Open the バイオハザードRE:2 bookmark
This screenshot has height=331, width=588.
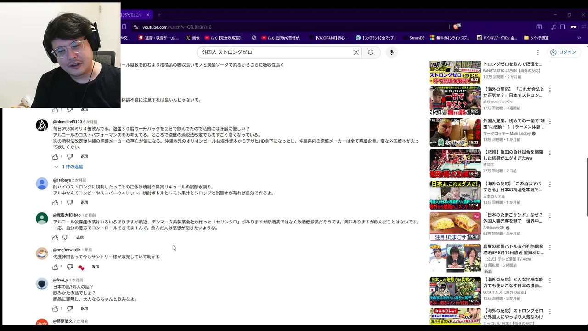497,38
